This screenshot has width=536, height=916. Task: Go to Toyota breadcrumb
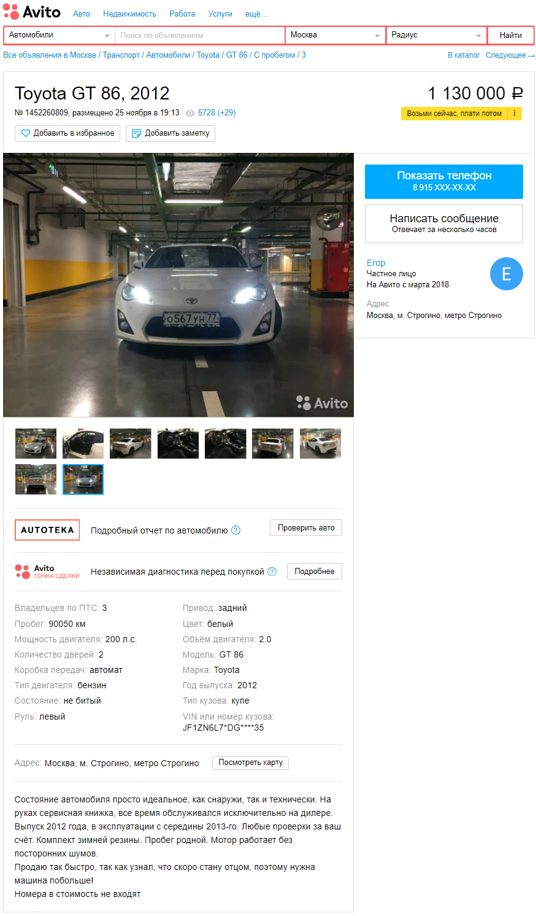208,55
